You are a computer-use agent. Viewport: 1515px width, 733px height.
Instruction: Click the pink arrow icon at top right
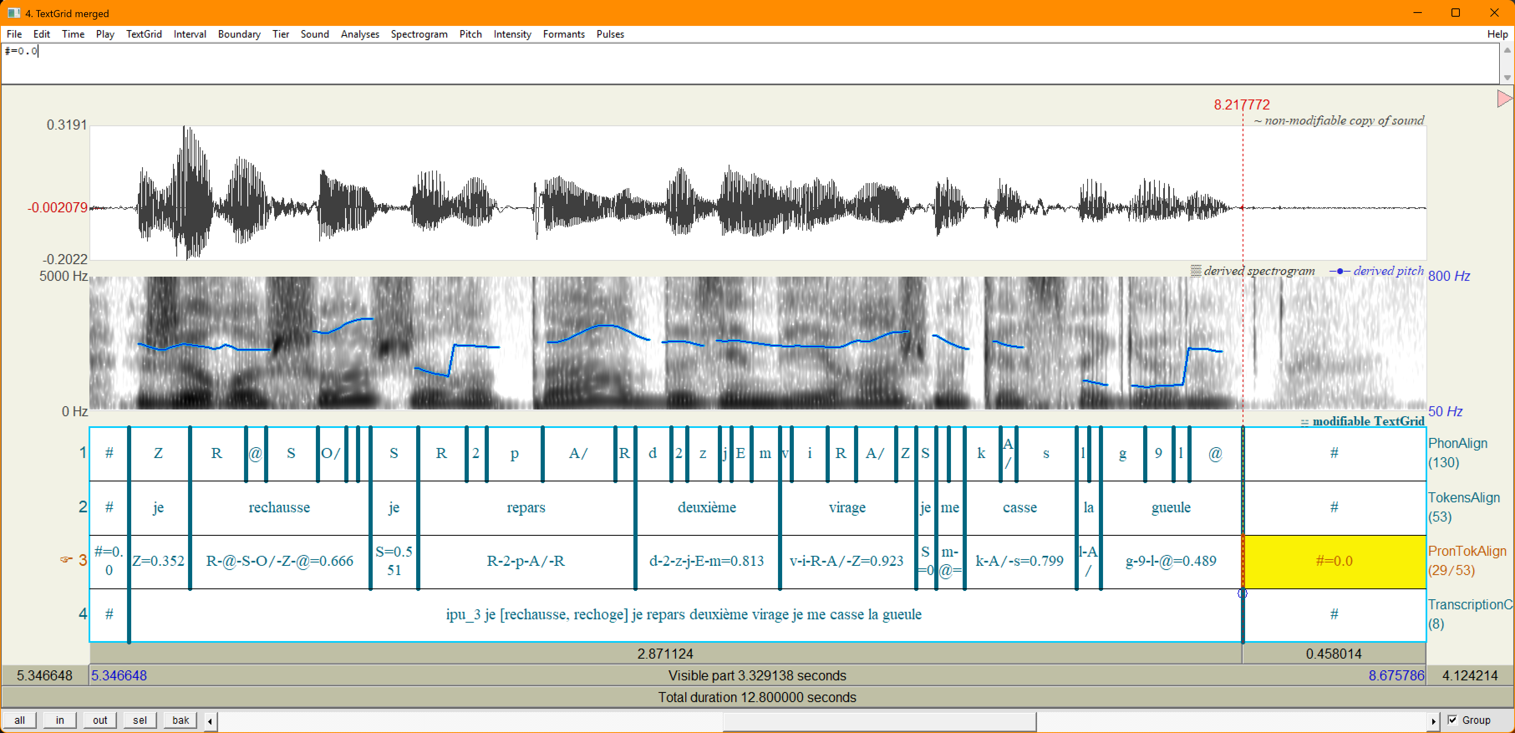(1504, 98)
